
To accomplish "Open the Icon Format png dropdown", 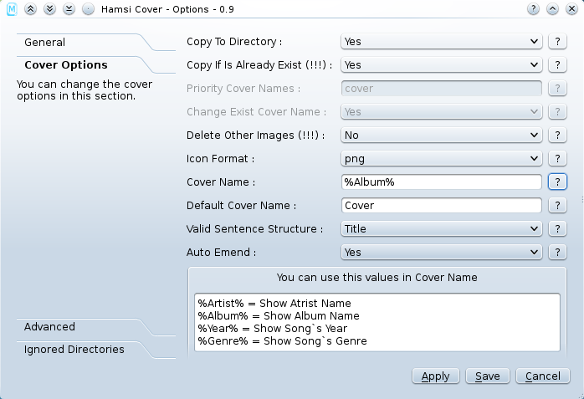I will [442, 159].
